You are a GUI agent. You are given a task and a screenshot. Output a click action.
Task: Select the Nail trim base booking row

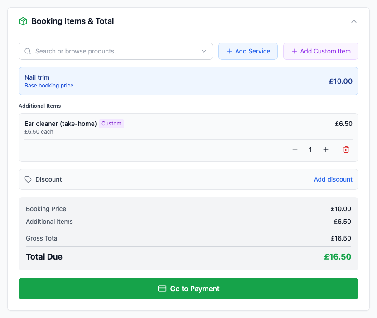(x=188, y=81)
